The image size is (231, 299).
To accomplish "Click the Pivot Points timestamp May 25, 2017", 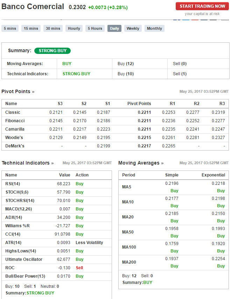I will 204,91.
